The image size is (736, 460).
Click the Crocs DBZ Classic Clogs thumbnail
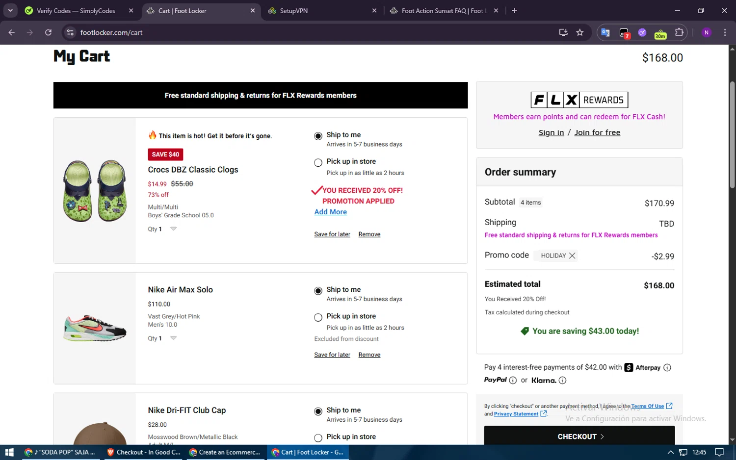pos(95,191)
